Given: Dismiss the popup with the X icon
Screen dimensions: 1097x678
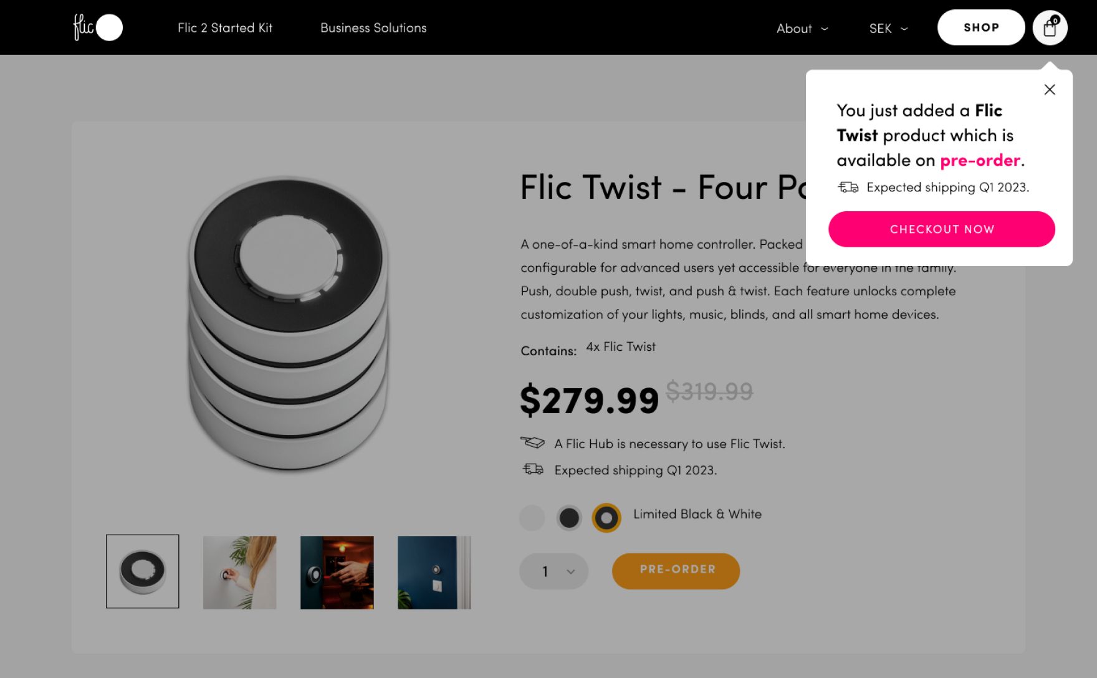Looking at the screenshot, I should [1050, 90].
